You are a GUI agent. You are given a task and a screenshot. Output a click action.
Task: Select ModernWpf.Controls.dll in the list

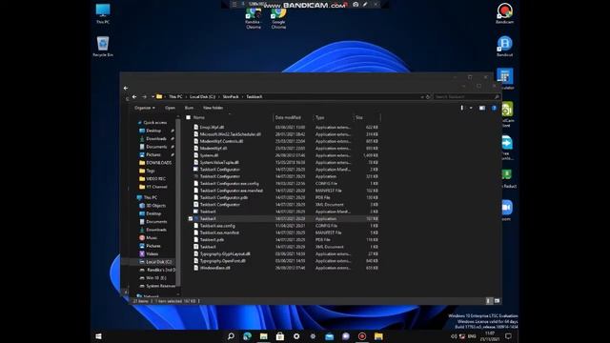[221, 141]
